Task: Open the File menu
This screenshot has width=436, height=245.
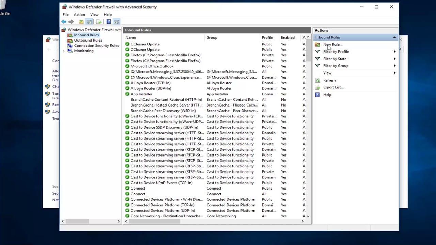Action: tap(66, 15)
